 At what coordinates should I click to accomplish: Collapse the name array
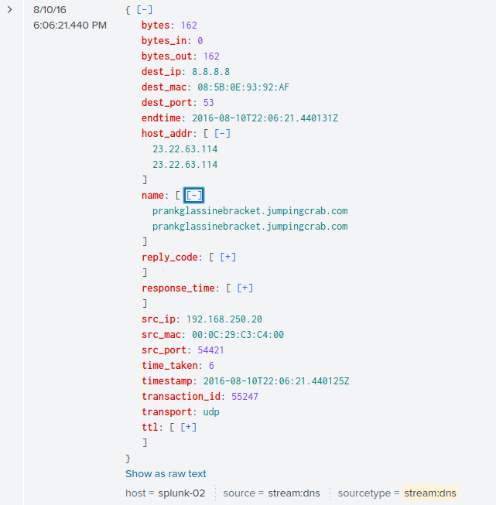pyautogui.click(x=193, y=195)
